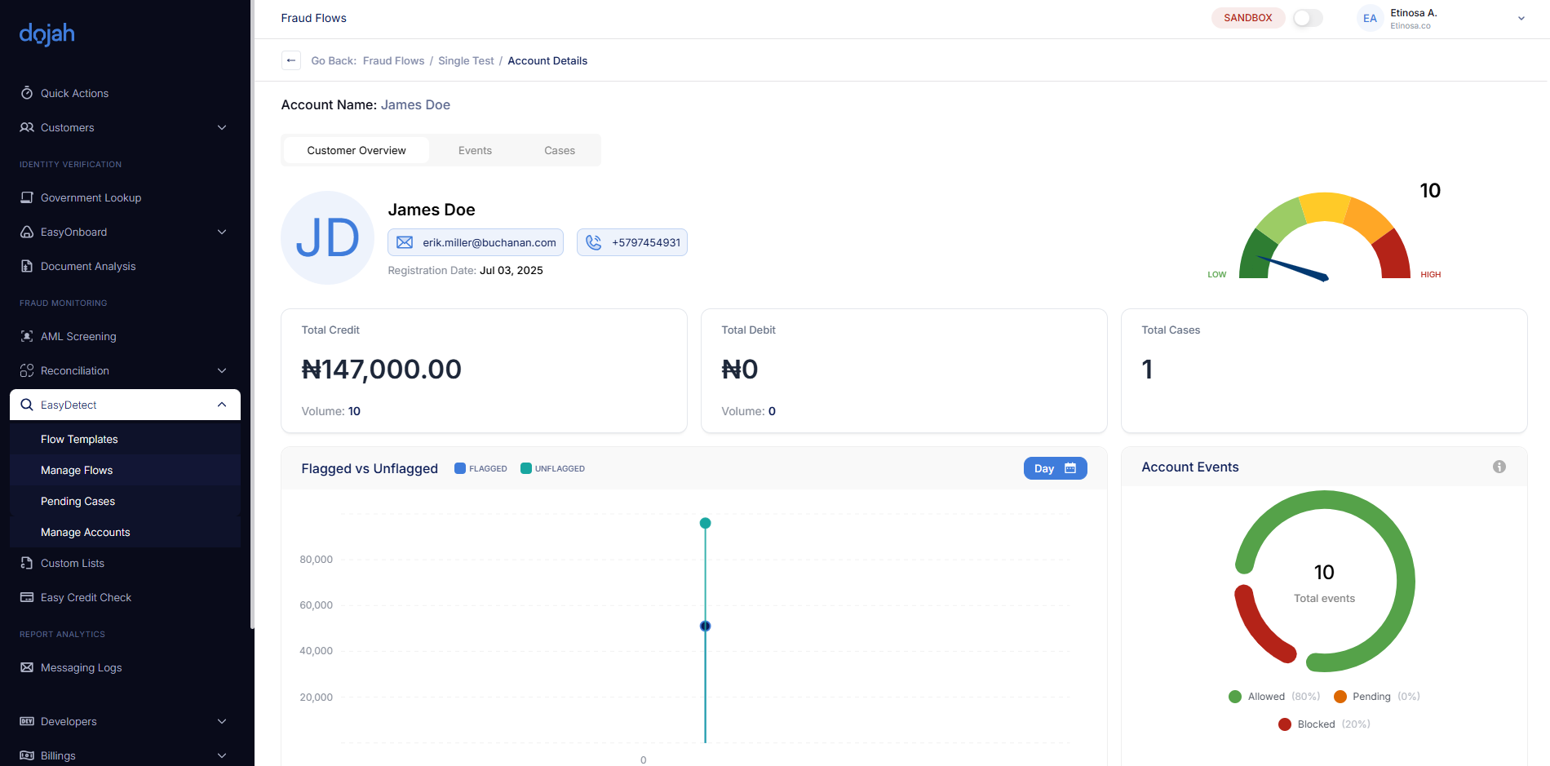This screenshot has height=766, width=1550.
Task: Open AML Screening in sidebar
Action: 78,336
